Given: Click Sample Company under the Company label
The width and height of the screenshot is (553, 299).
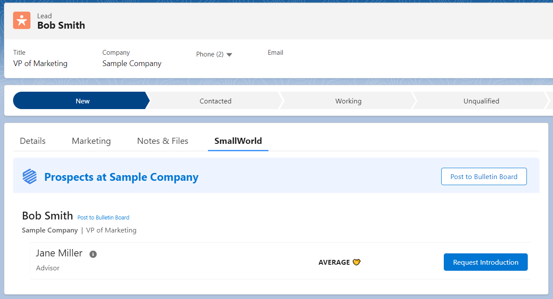Looking at the screenshot, I should click(x=132, y=63).
